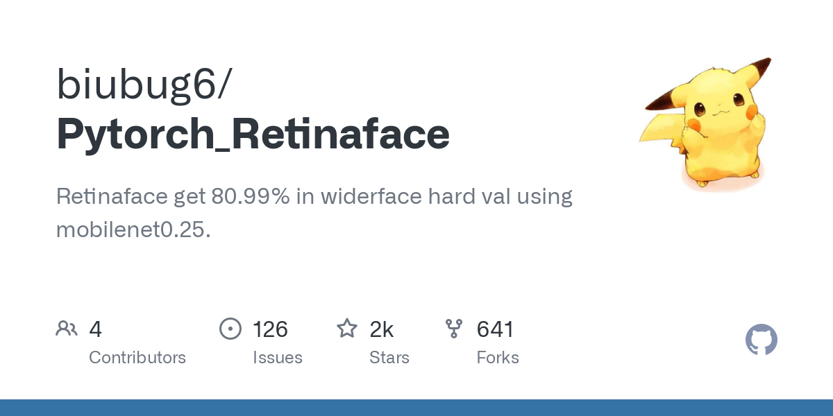Click the issues circle-dot icon
833x416 pixels.
[x=230, y=329]
